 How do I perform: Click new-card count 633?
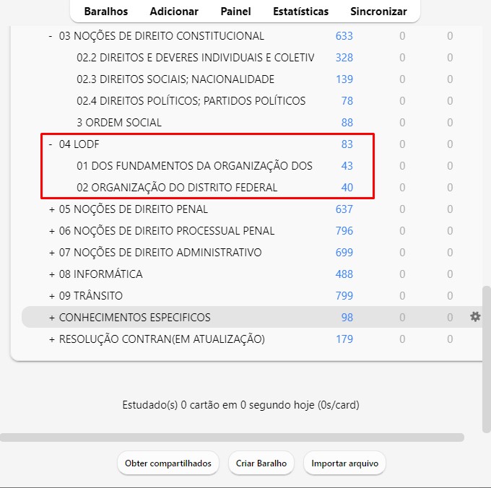[x=344, y=36]
